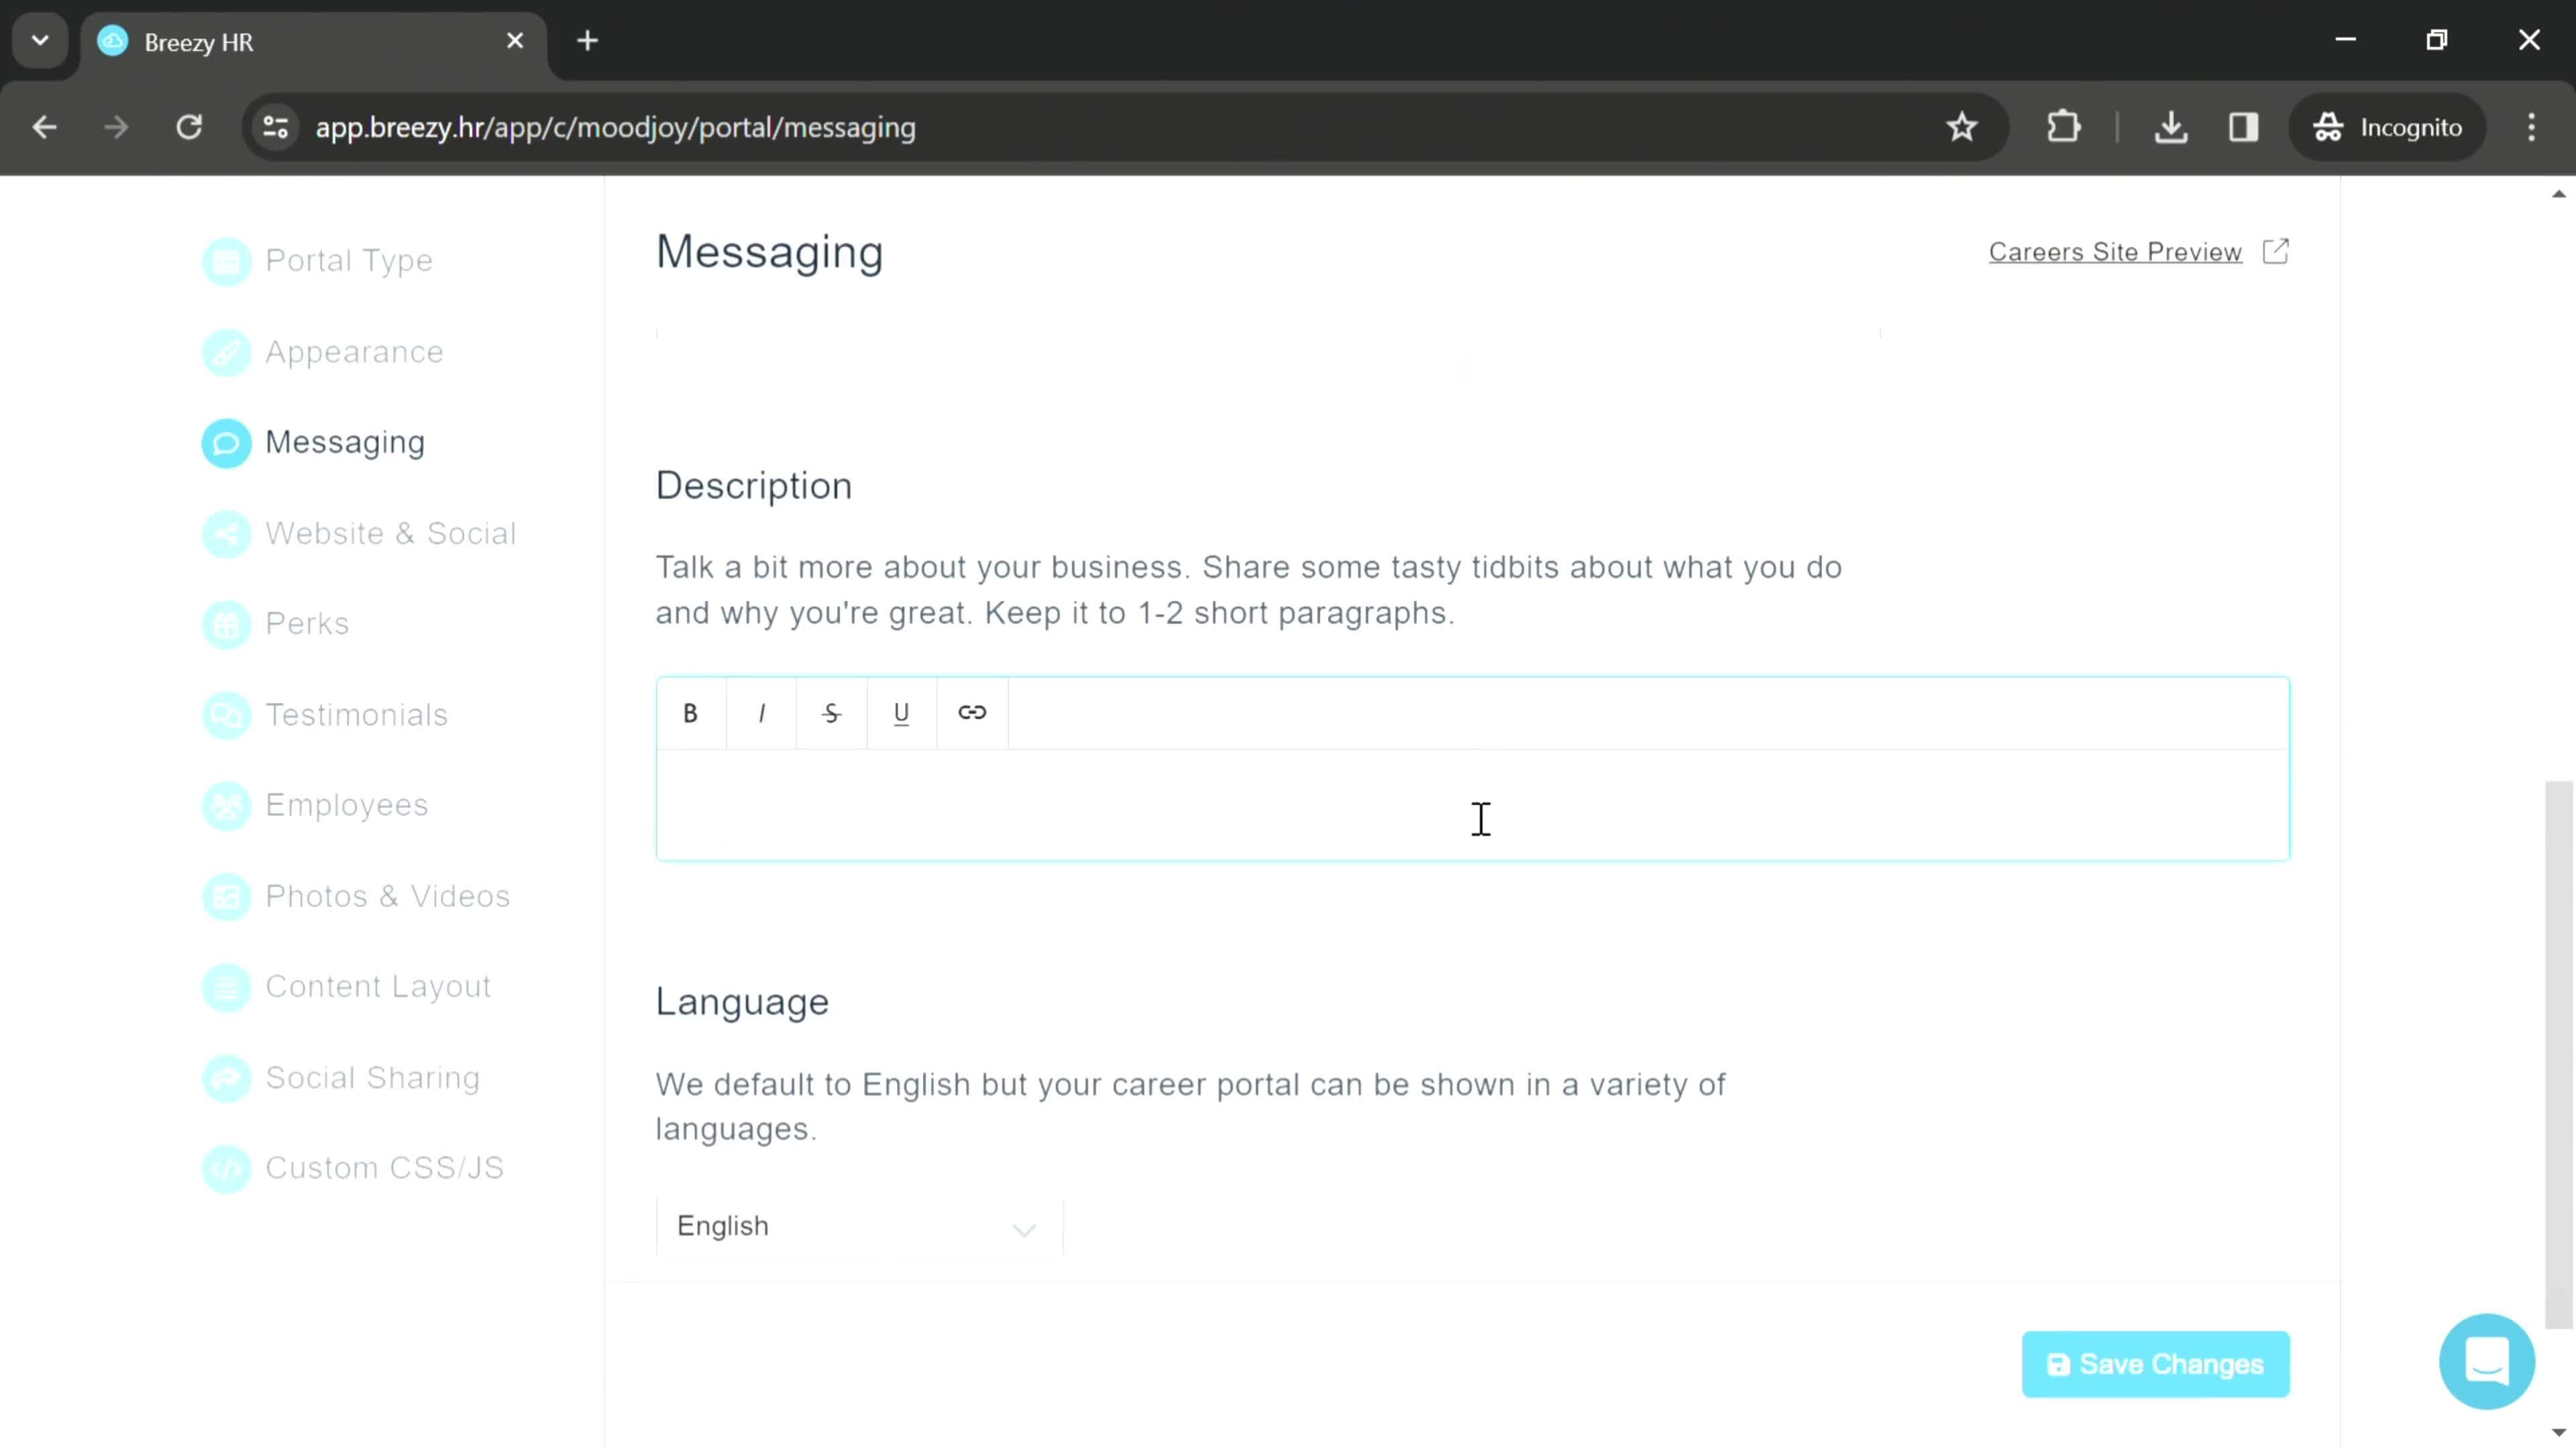This screenshot has height=1449, width=2576.
Task: Navigate to Social Sharing section
Action: pyautogui.click(x=373, y=1077)
